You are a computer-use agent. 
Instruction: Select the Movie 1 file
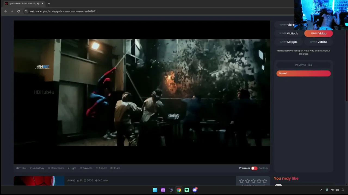pos(303,73)
